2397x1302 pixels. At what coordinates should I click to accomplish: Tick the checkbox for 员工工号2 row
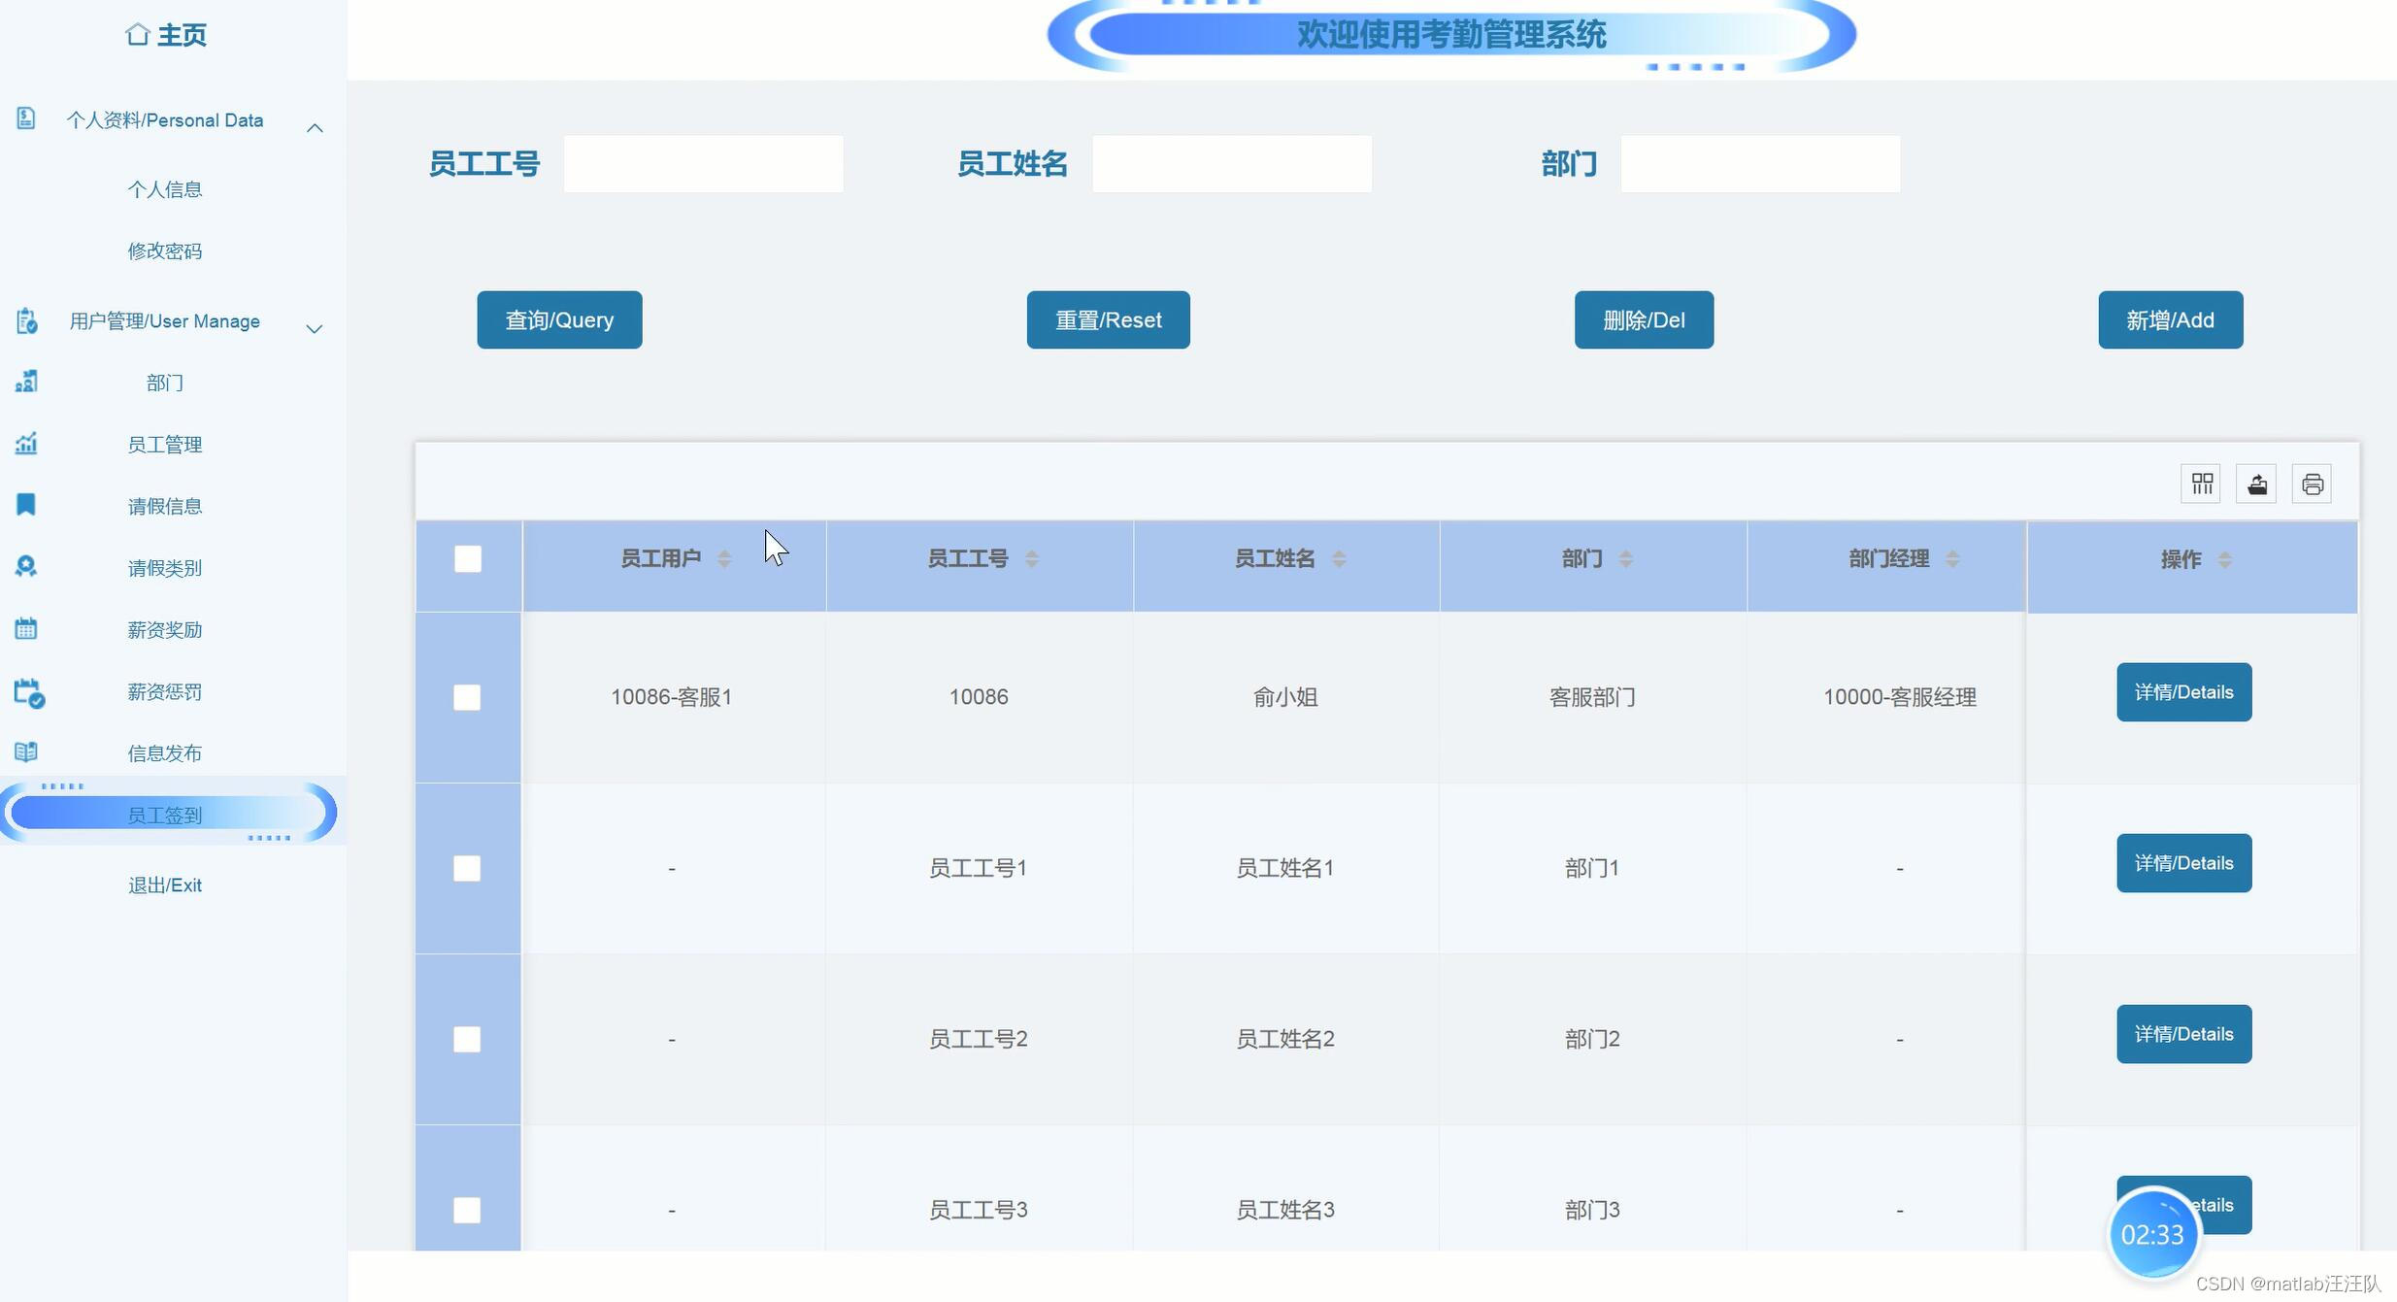pyautogui.click(x=467, y=1039)
